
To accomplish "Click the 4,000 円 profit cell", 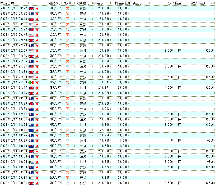I will point(173,88).
